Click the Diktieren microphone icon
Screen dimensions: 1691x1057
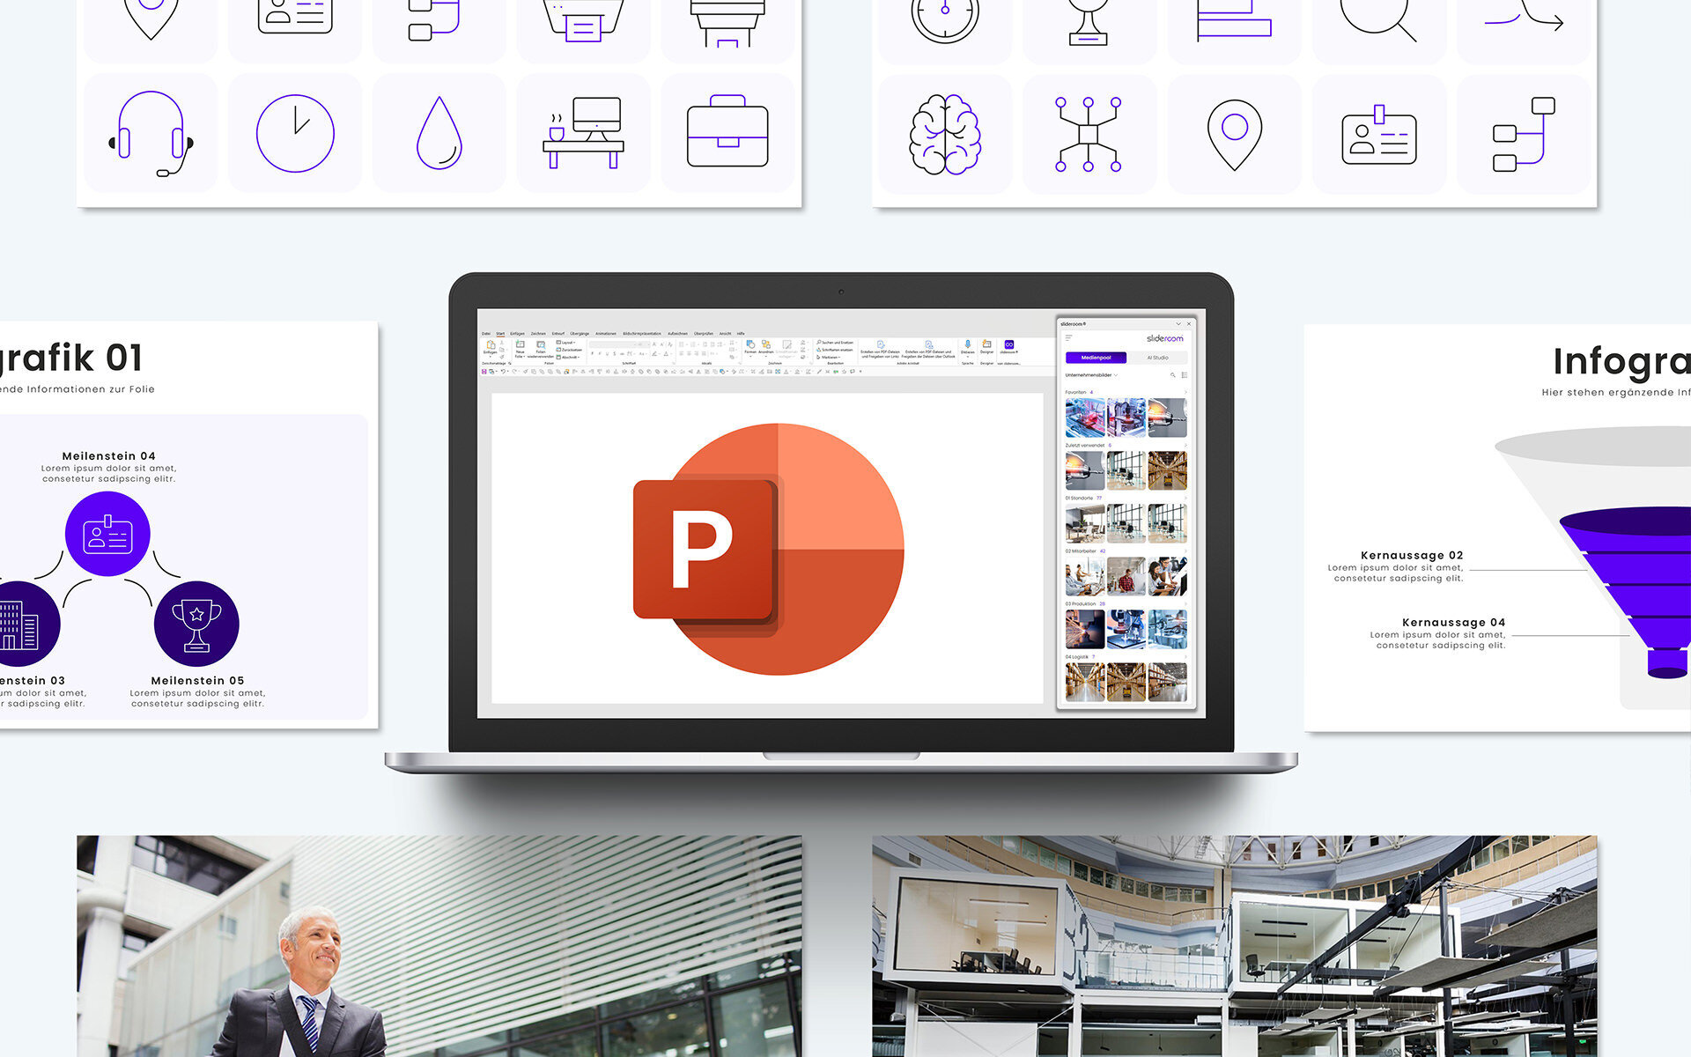click(968, 344)
